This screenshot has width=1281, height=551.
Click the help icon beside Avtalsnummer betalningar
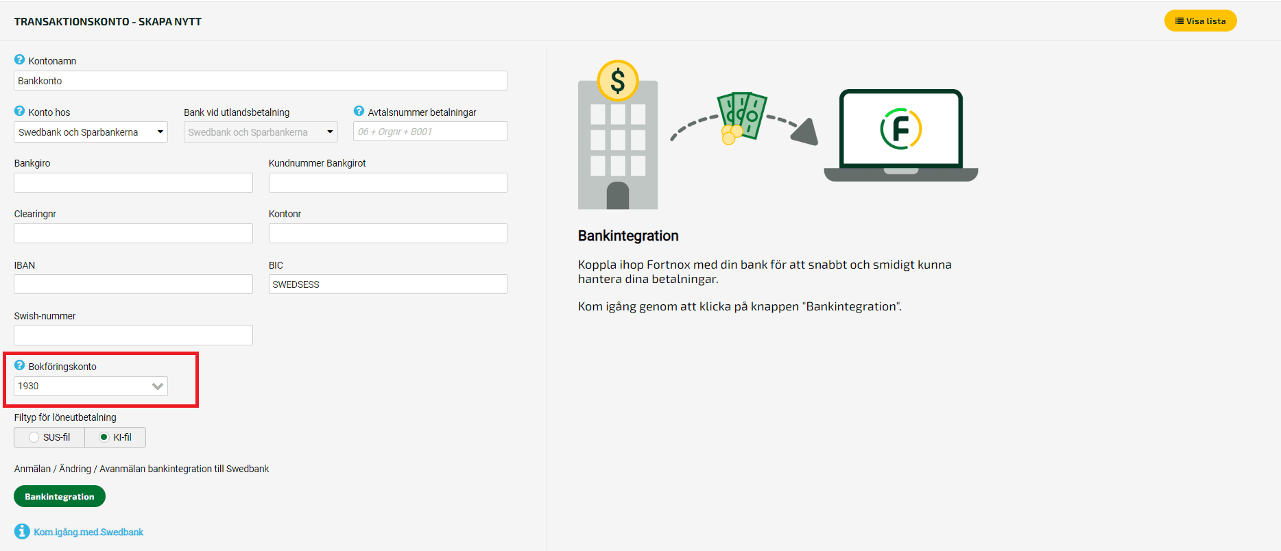point(359,111)
